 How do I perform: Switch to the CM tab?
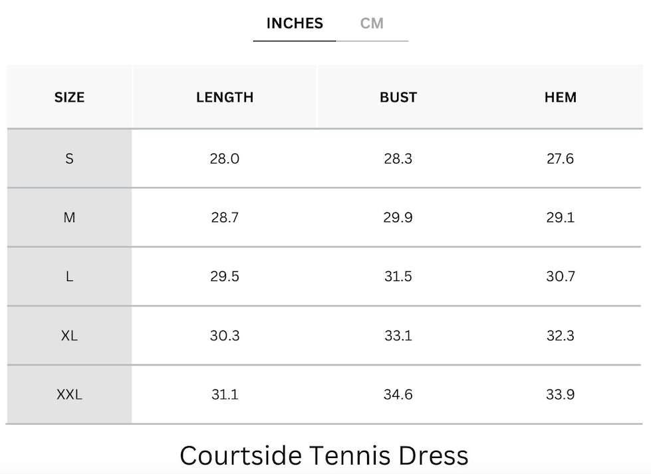pos(372,23)
